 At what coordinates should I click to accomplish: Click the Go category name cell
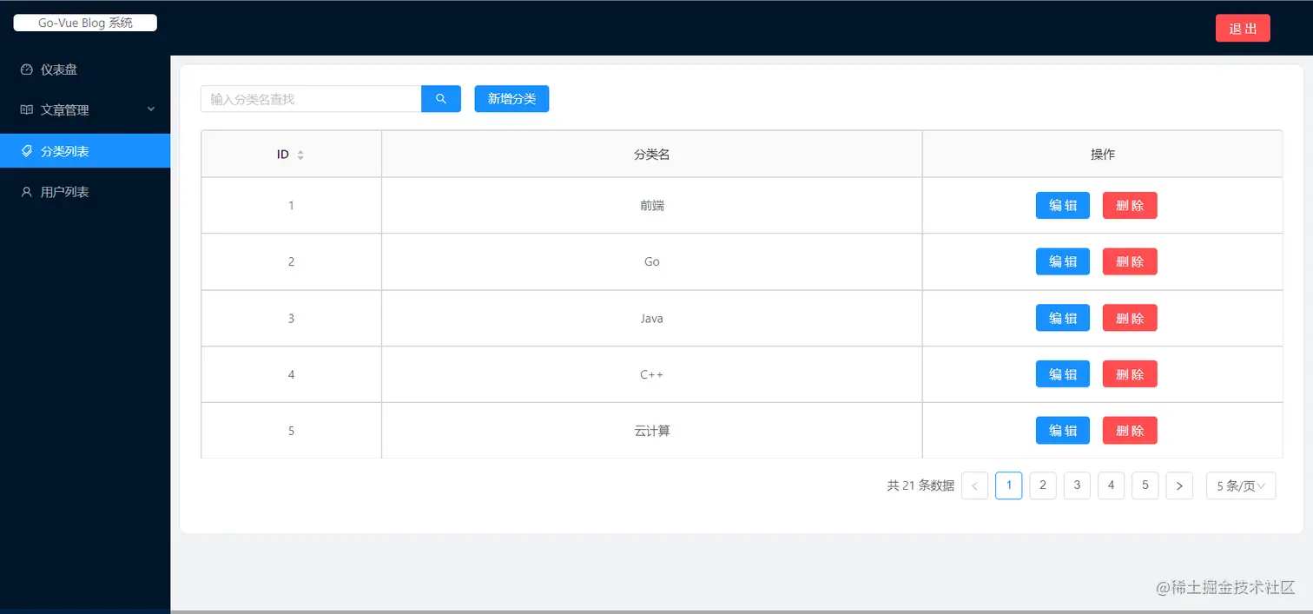point(652,261)
